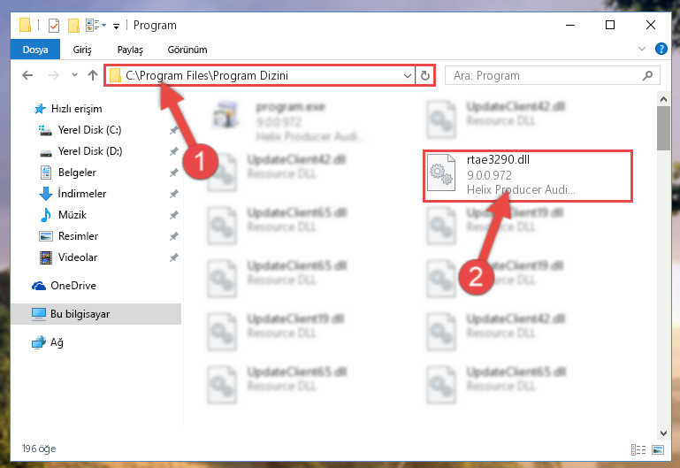
Task: Navigate up one folder level
Action: (92, 75)
